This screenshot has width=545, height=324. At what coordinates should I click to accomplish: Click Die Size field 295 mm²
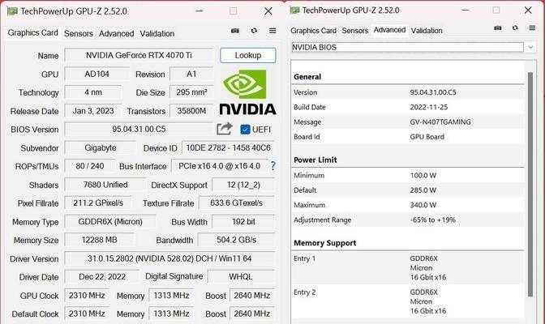pos(191,92)
